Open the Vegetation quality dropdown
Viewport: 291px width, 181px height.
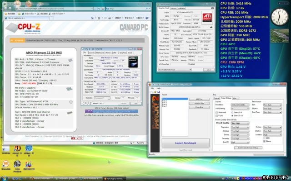click(x=240, y=127)
